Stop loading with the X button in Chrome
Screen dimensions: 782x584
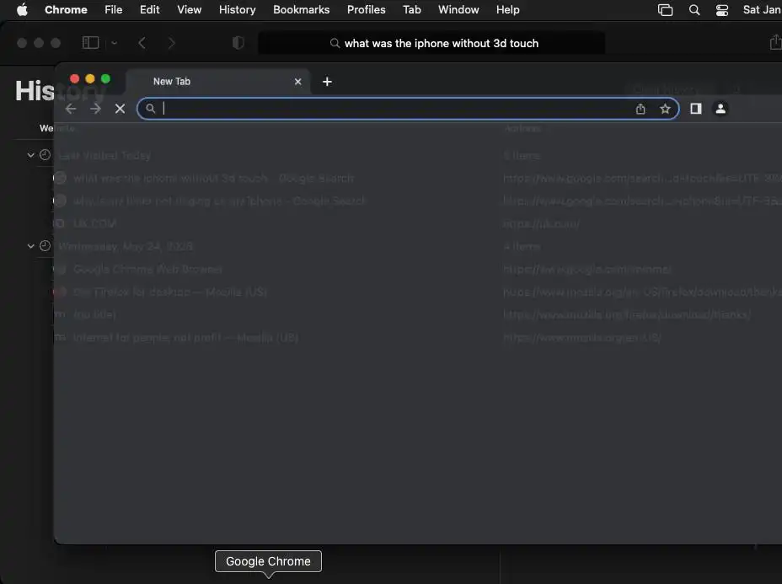[x=120, y=109]
